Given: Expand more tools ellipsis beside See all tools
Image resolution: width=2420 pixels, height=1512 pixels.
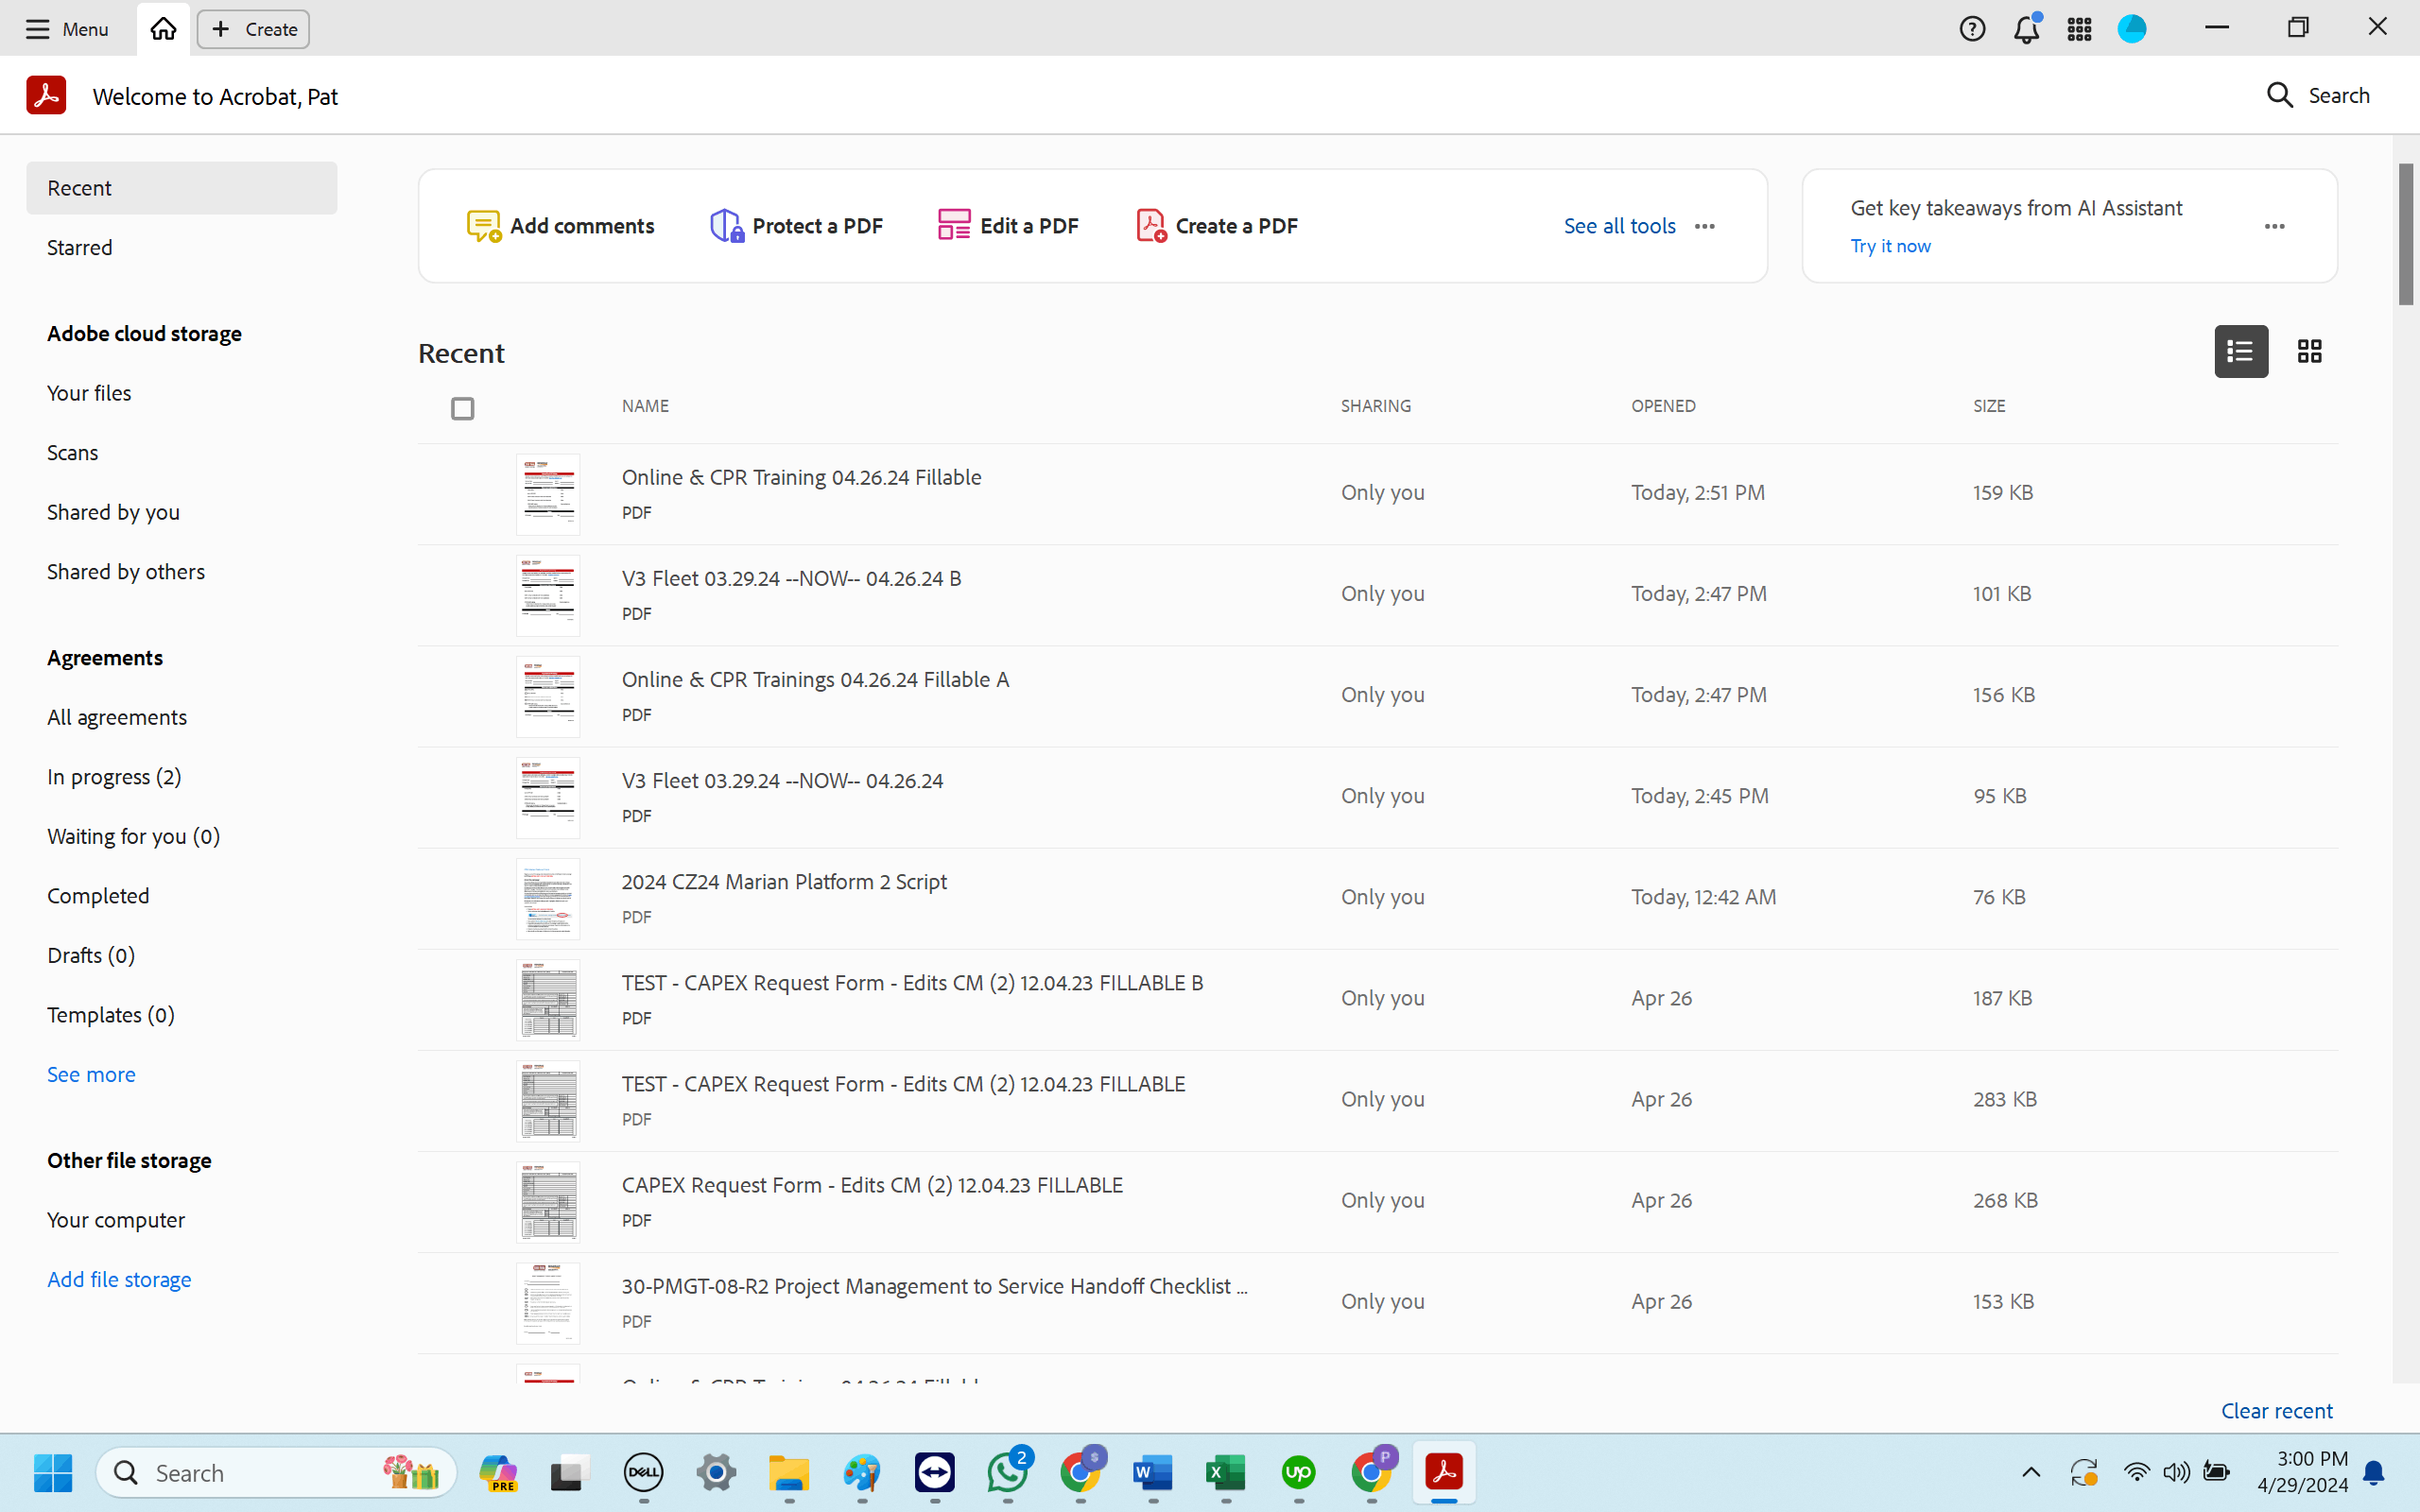Looking at the screenshot, I should click(x=1705, y=226).
